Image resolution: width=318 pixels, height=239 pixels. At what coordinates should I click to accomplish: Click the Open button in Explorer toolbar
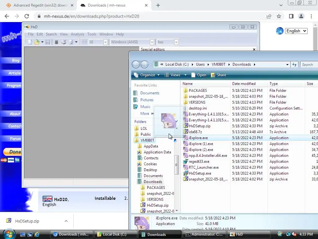coord(199,75)
